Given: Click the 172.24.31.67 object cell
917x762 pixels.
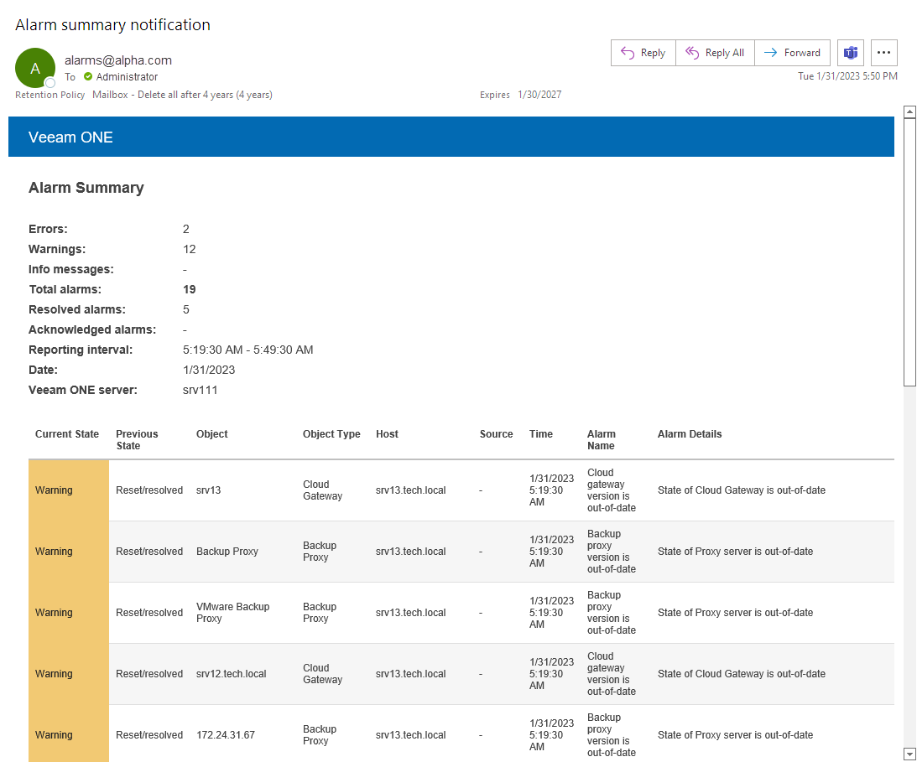Looking at the screenshot, I should (226, 735).
